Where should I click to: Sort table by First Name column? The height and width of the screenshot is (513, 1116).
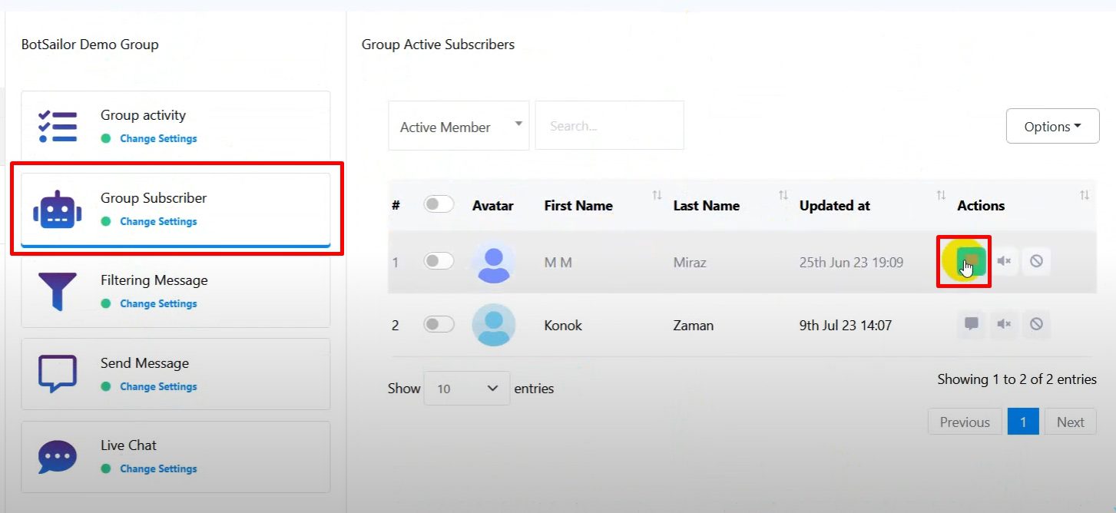578,206
